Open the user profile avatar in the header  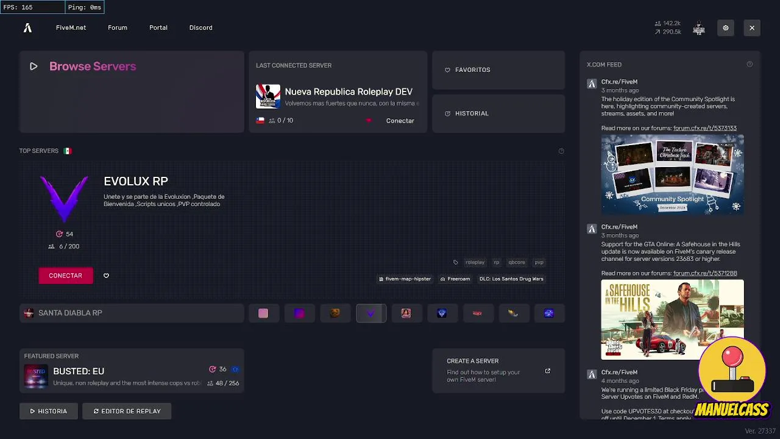click(x=699, y=28)
